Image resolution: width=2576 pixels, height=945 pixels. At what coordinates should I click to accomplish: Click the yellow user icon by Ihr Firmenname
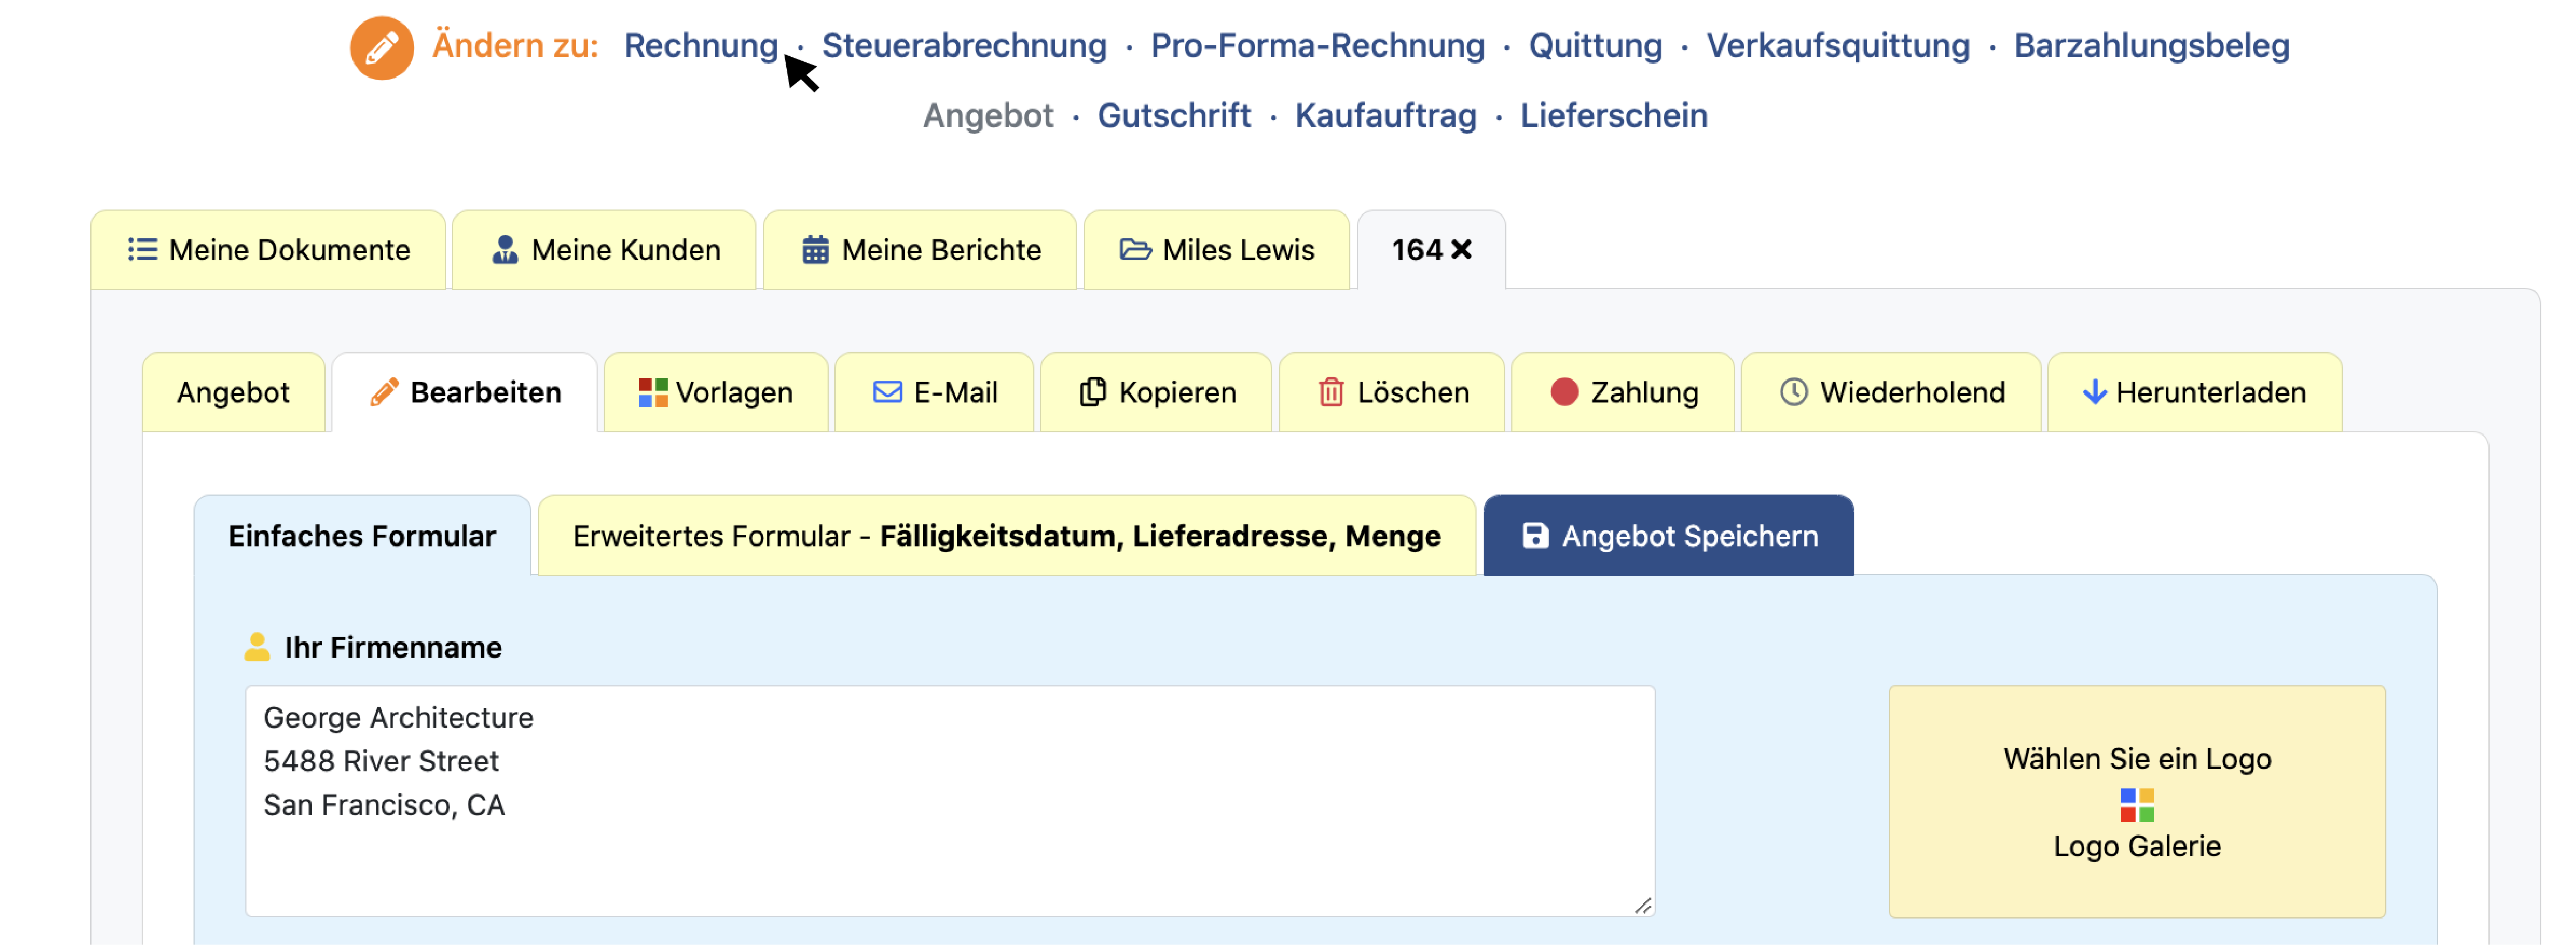tap(257, 647)
